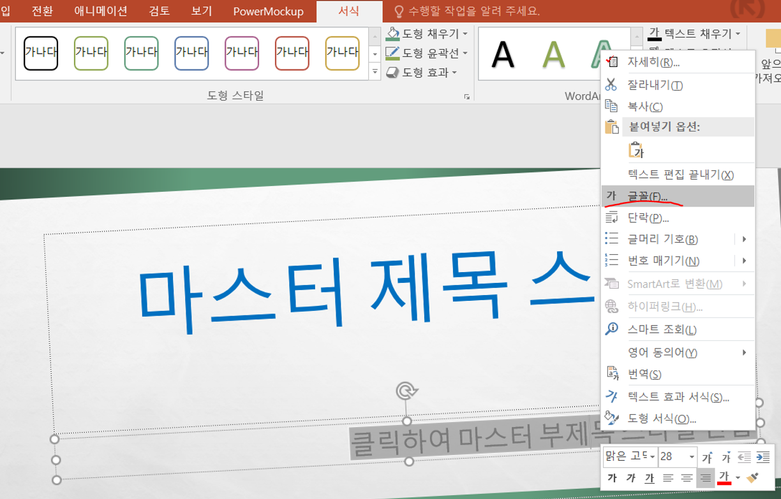The image size is (781, 499).
Task: Select the 서식 ribbon tab
Action: coord(348,11)
